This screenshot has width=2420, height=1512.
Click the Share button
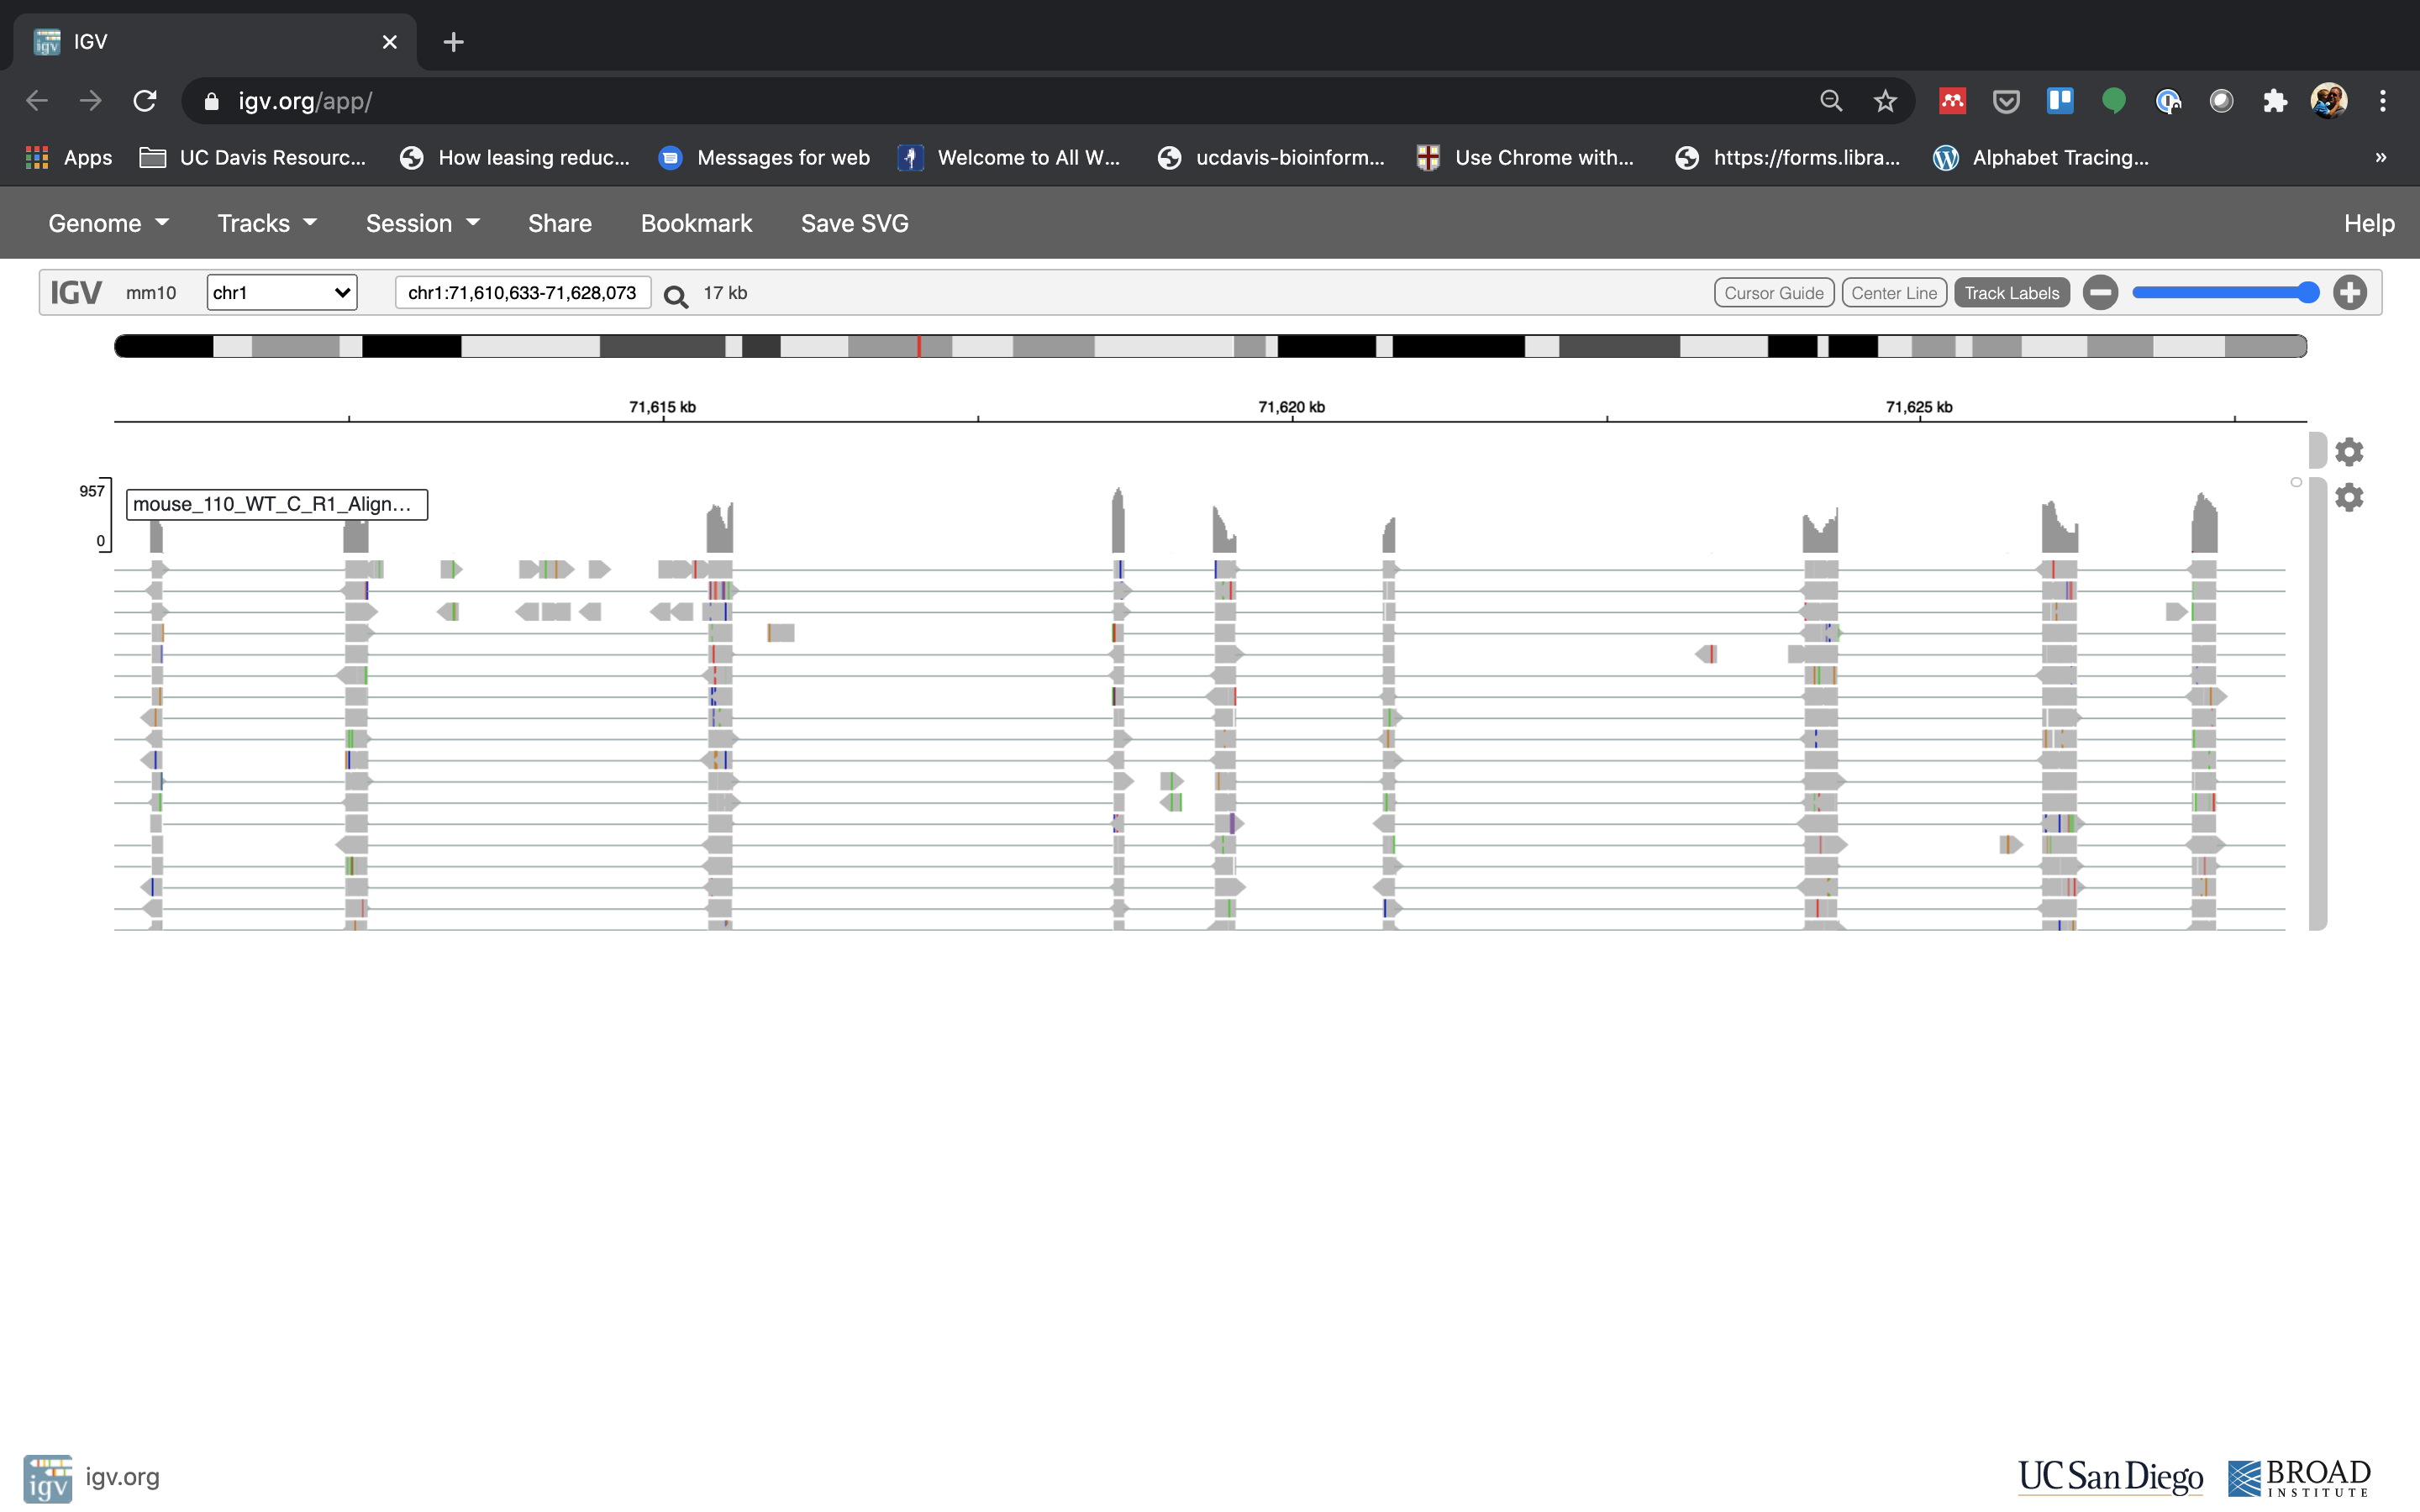[x=559, y=223]
